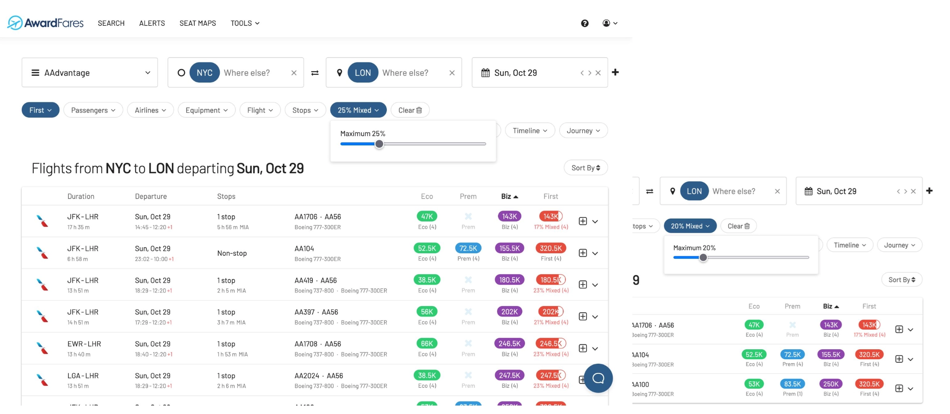Expand AA397 flight details
This screenshot has width=950, height=414.
coord(595,317)
